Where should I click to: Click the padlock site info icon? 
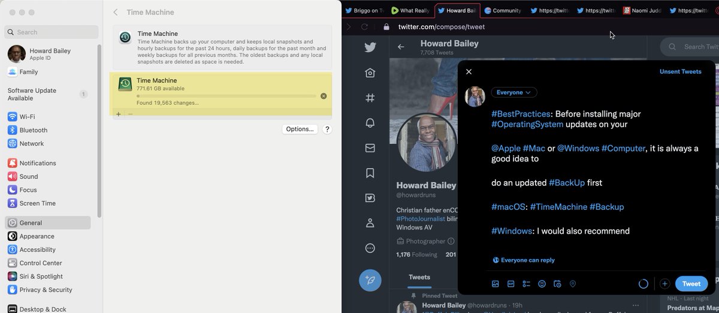(x=386, y=26)
